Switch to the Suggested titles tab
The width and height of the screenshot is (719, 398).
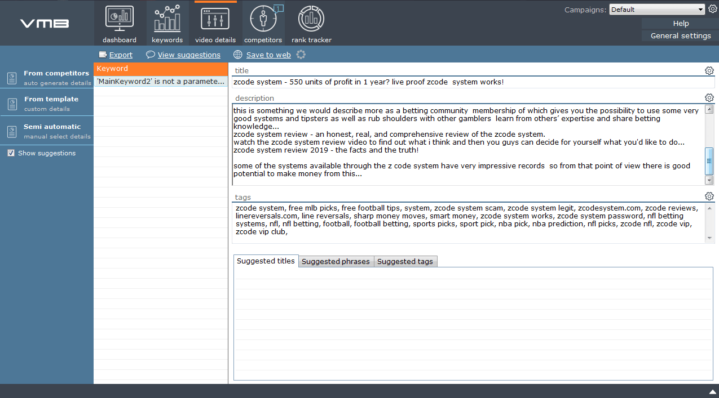click(266, 261)
